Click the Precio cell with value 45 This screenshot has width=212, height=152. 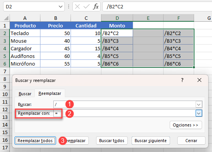click(x=55, y=48)
